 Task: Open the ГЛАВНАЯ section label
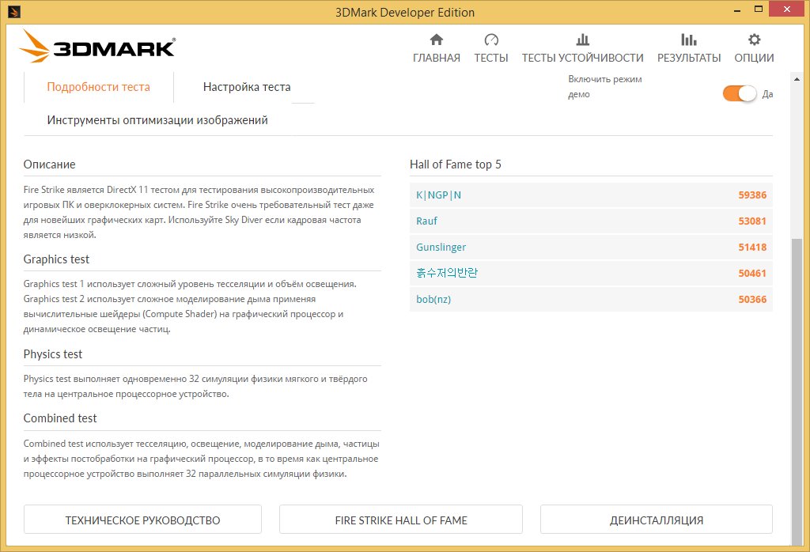click(437, 58)
